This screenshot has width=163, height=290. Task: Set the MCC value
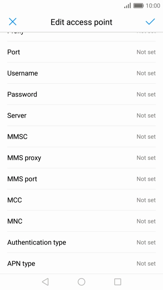[x=81, y=200]
